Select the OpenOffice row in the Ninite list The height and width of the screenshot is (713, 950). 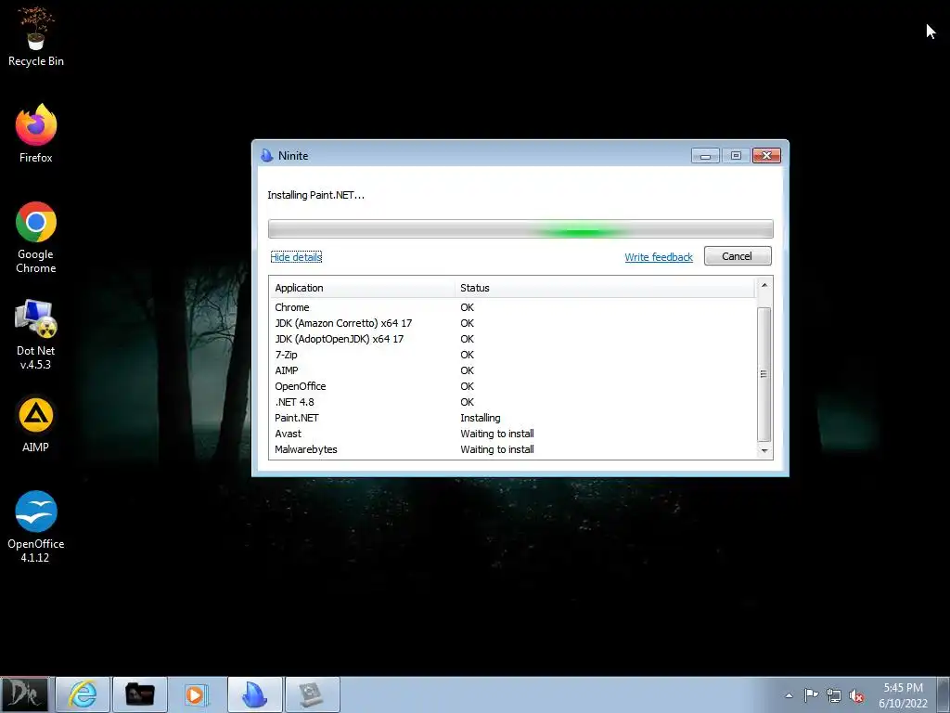[x=512, y=386]
